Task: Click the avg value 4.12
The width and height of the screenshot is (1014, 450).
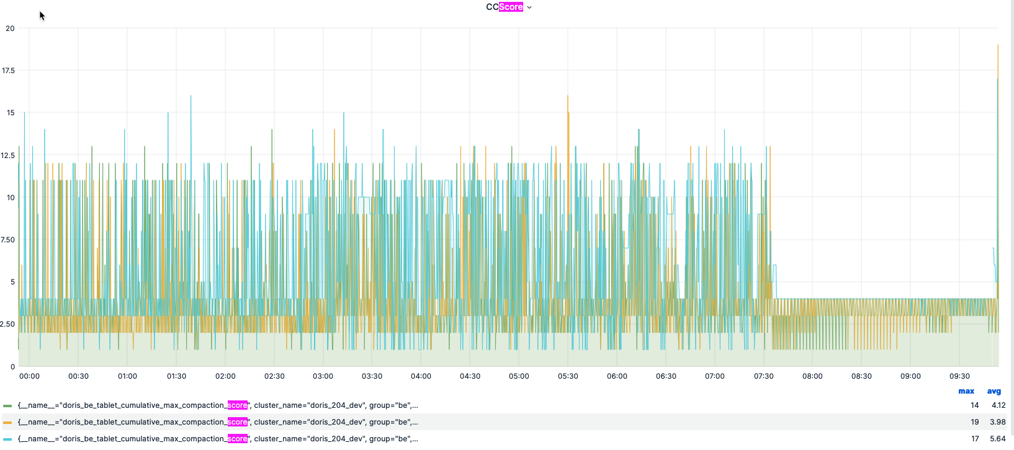Action: (x=998, y=405)
